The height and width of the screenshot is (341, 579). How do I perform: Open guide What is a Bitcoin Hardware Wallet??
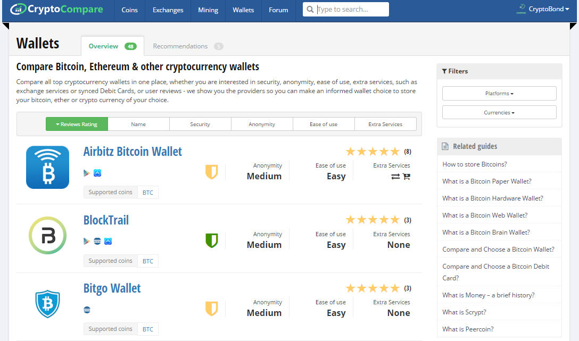(x=493, y=198)
